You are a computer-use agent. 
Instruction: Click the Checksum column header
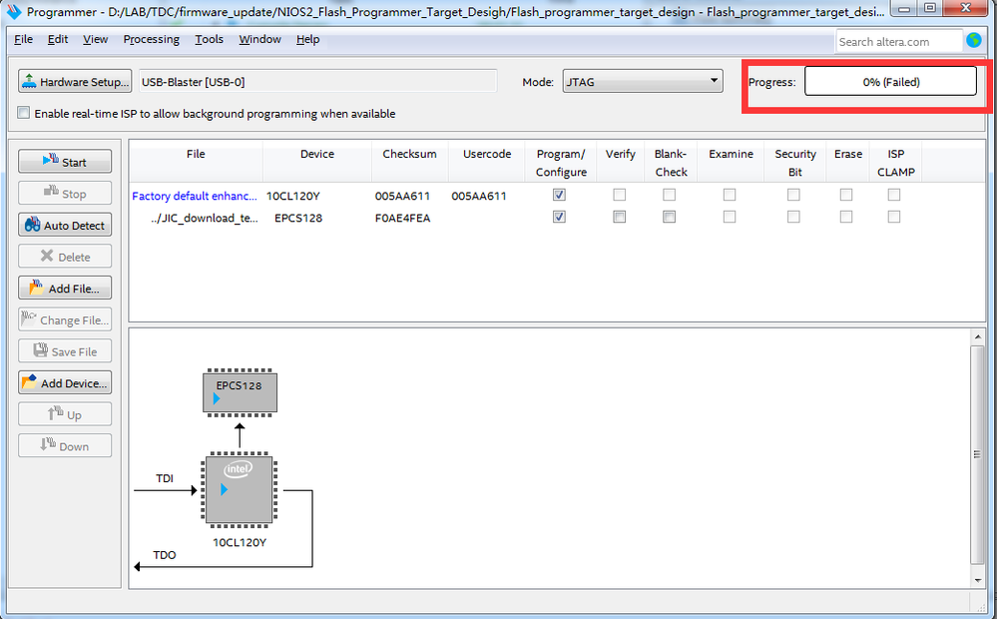(409, 155)
